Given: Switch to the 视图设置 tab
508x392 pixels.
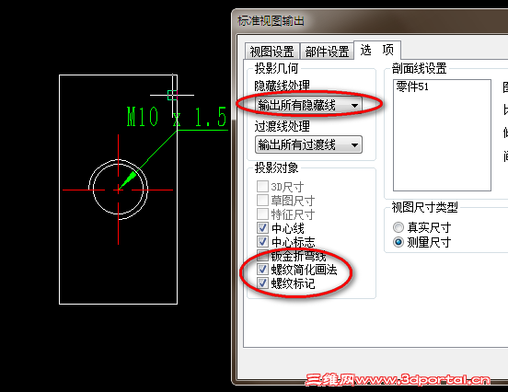Looking at the screenshot, I should (x=271, y=52).
